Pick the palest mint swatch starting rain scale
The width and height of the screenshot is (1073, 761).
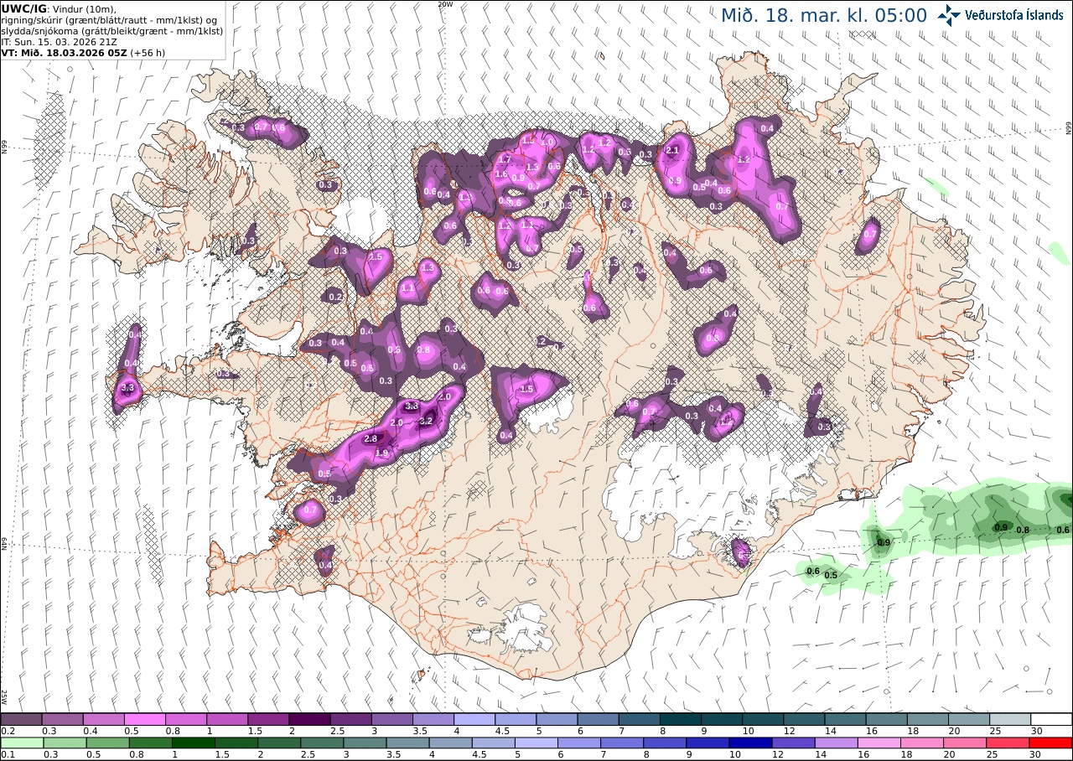pos(21,743)
